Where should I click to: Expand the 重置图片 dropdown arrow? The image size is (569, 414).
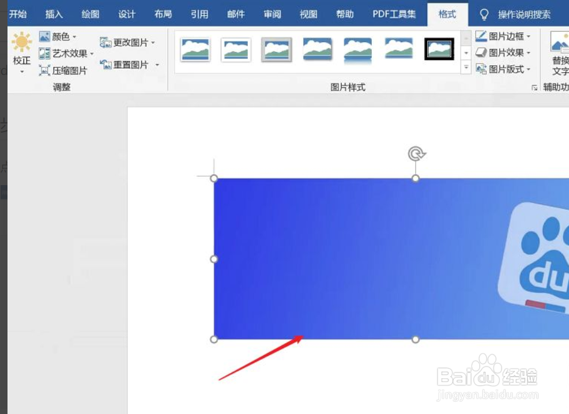[157, 65]
